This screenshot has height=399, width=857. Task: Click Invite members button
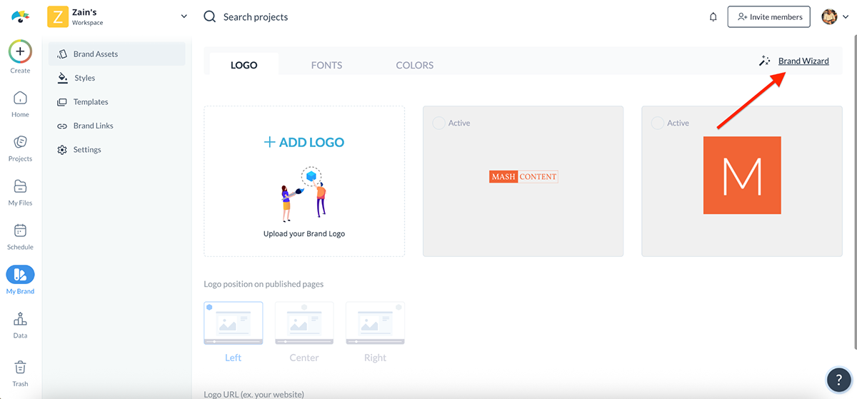(x=768, y=17)
